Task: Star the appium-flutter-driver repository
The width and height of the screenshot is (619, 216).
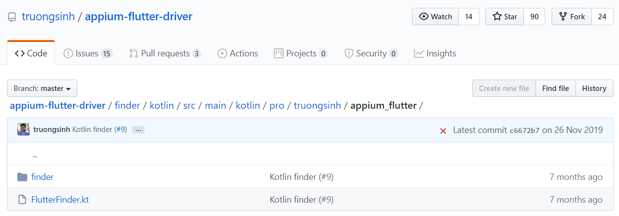Action: tap(505, 17)
